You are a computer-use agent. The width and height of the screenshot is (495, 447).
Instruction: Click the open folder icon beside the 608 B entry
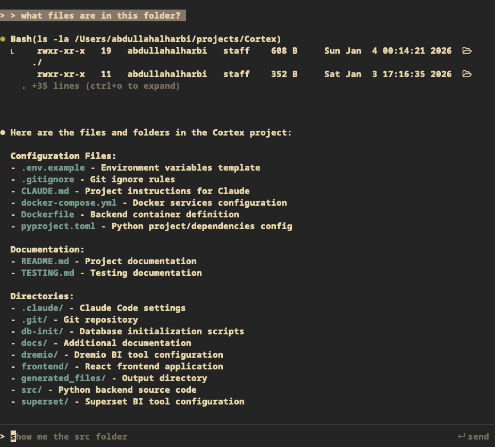tap(467, 50)
